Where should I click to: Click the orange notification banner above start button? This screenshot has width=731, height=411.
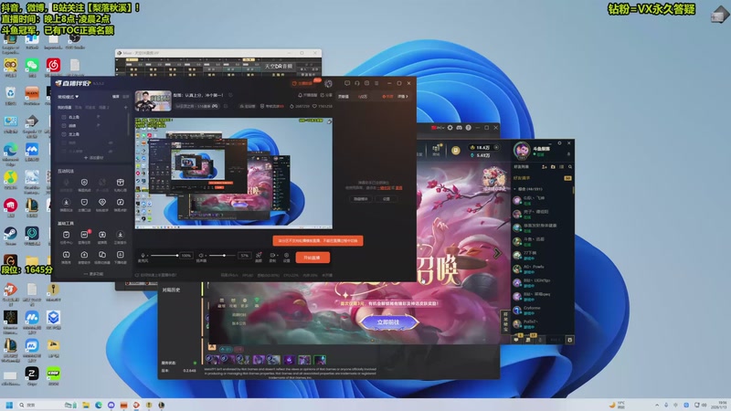318,240
